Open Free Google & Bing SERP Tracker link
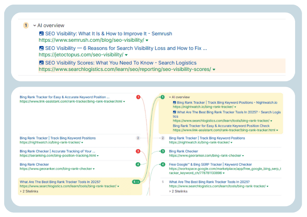 210,164
